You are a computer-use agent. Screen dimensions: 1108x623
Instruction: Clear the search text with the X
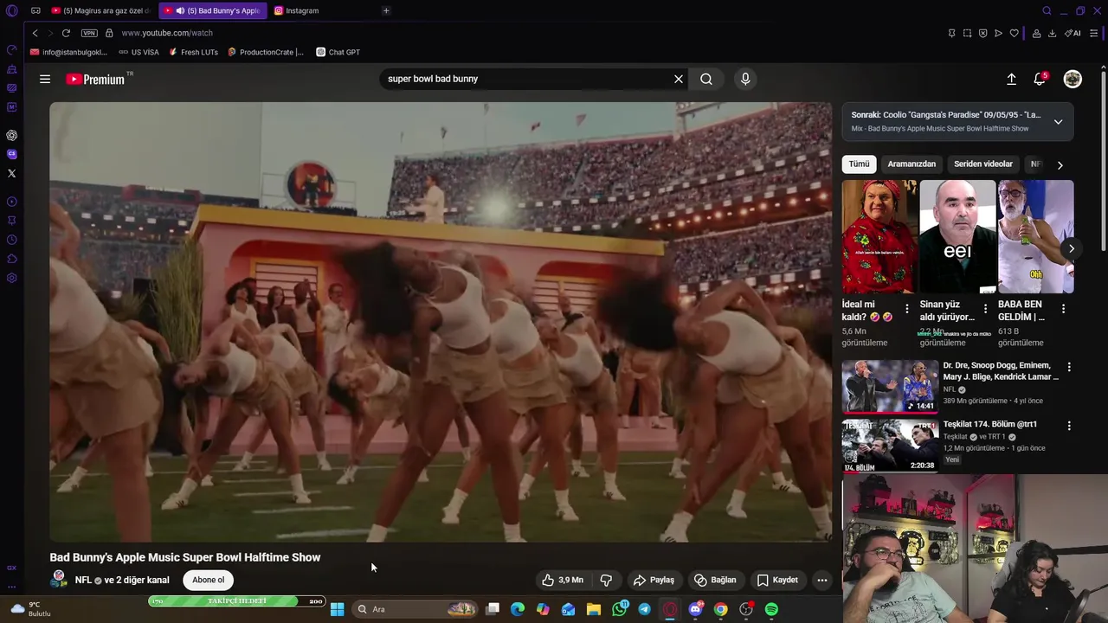tap(679, 79)
